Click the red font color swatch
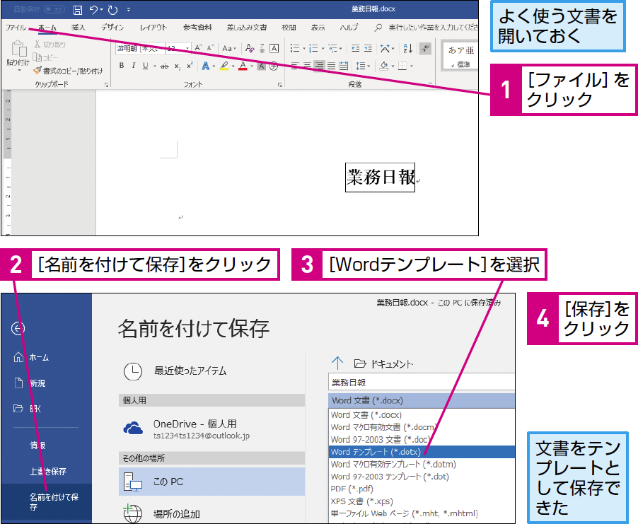 tap(243, 66)
